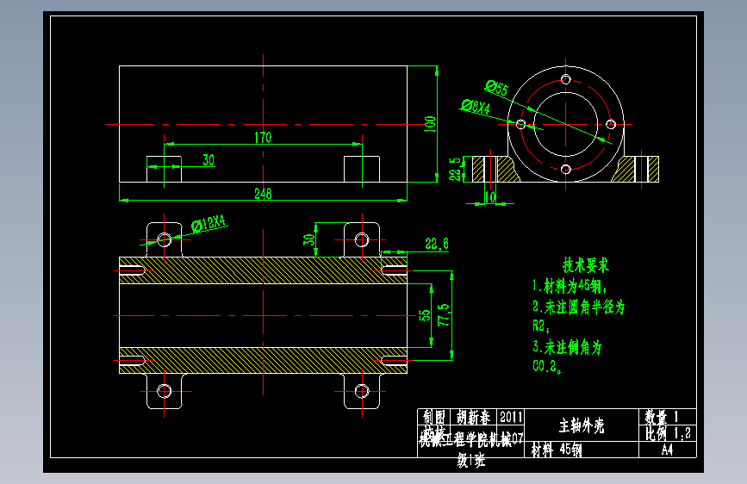Click the note 2.未注圆角半径为

[578, 307]
